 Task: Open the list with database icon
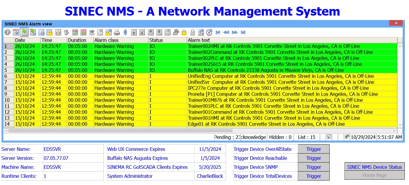41,32
